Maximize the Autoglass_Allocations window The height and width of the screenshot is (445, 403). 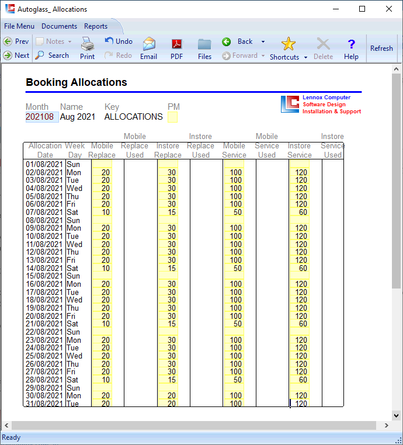point(362,9)
